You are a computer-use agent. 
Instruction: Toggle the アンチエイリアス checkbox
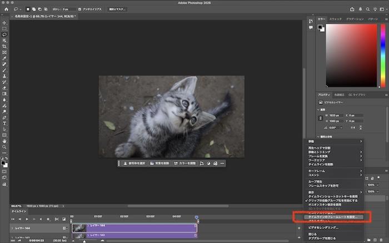(79, 9)
